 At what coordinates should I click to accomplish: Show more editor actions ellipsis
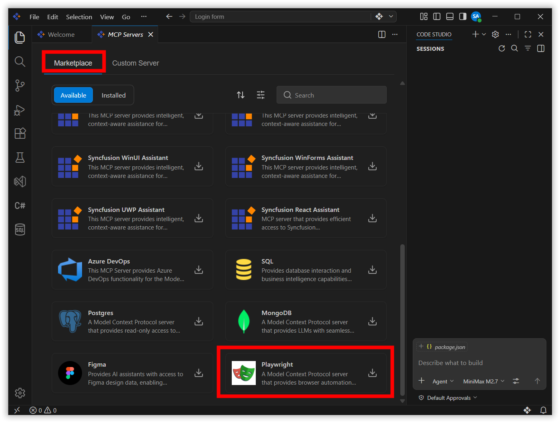click(x=395, y=34)
